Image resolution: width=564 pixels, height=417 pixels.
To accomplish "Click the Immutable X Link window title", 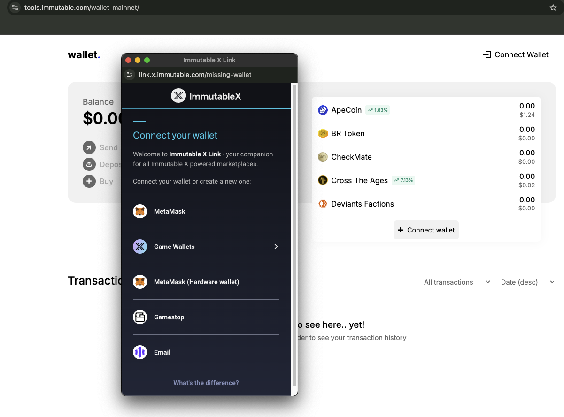I will [209, 60].
